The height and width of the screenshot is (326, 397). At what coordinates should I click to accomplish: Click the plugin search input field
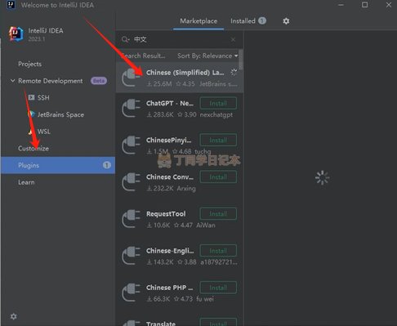180,39
